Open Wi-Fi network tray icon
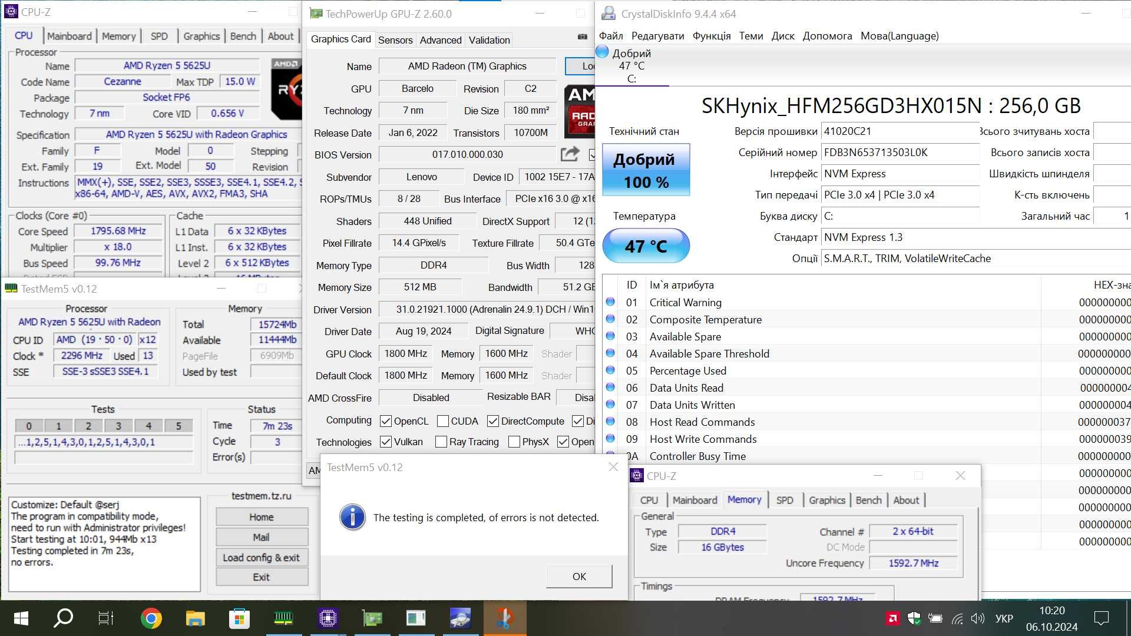1131x636 pixels. coord(957,618)
